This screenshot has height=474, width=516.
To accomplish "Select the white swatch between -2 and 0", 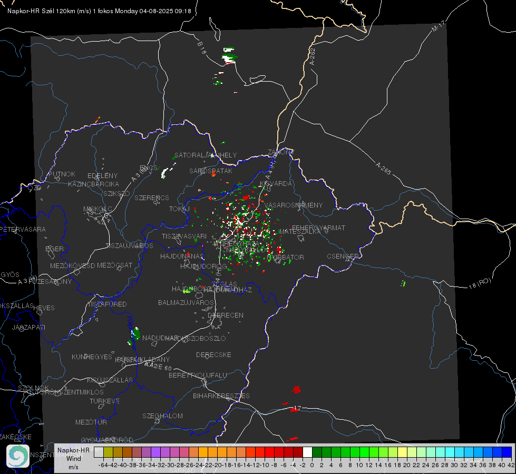I will click(x=307, y=452).
